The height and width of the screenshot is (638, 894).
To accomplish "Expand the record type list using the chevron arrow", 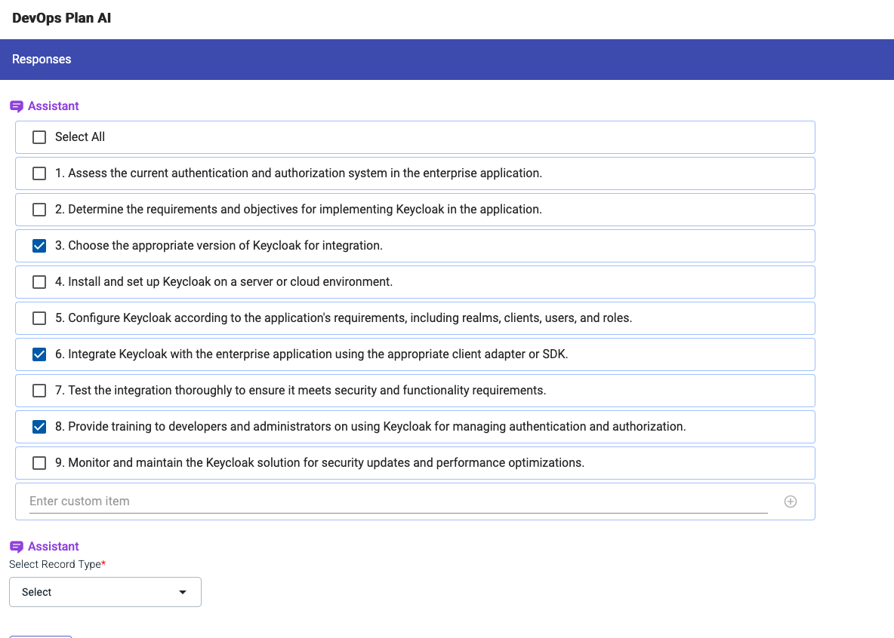I will (x=182, y=591).
